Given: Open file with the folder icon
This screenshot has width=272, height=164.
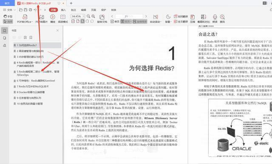Looking at the screenshot, I should pos(21,10).
